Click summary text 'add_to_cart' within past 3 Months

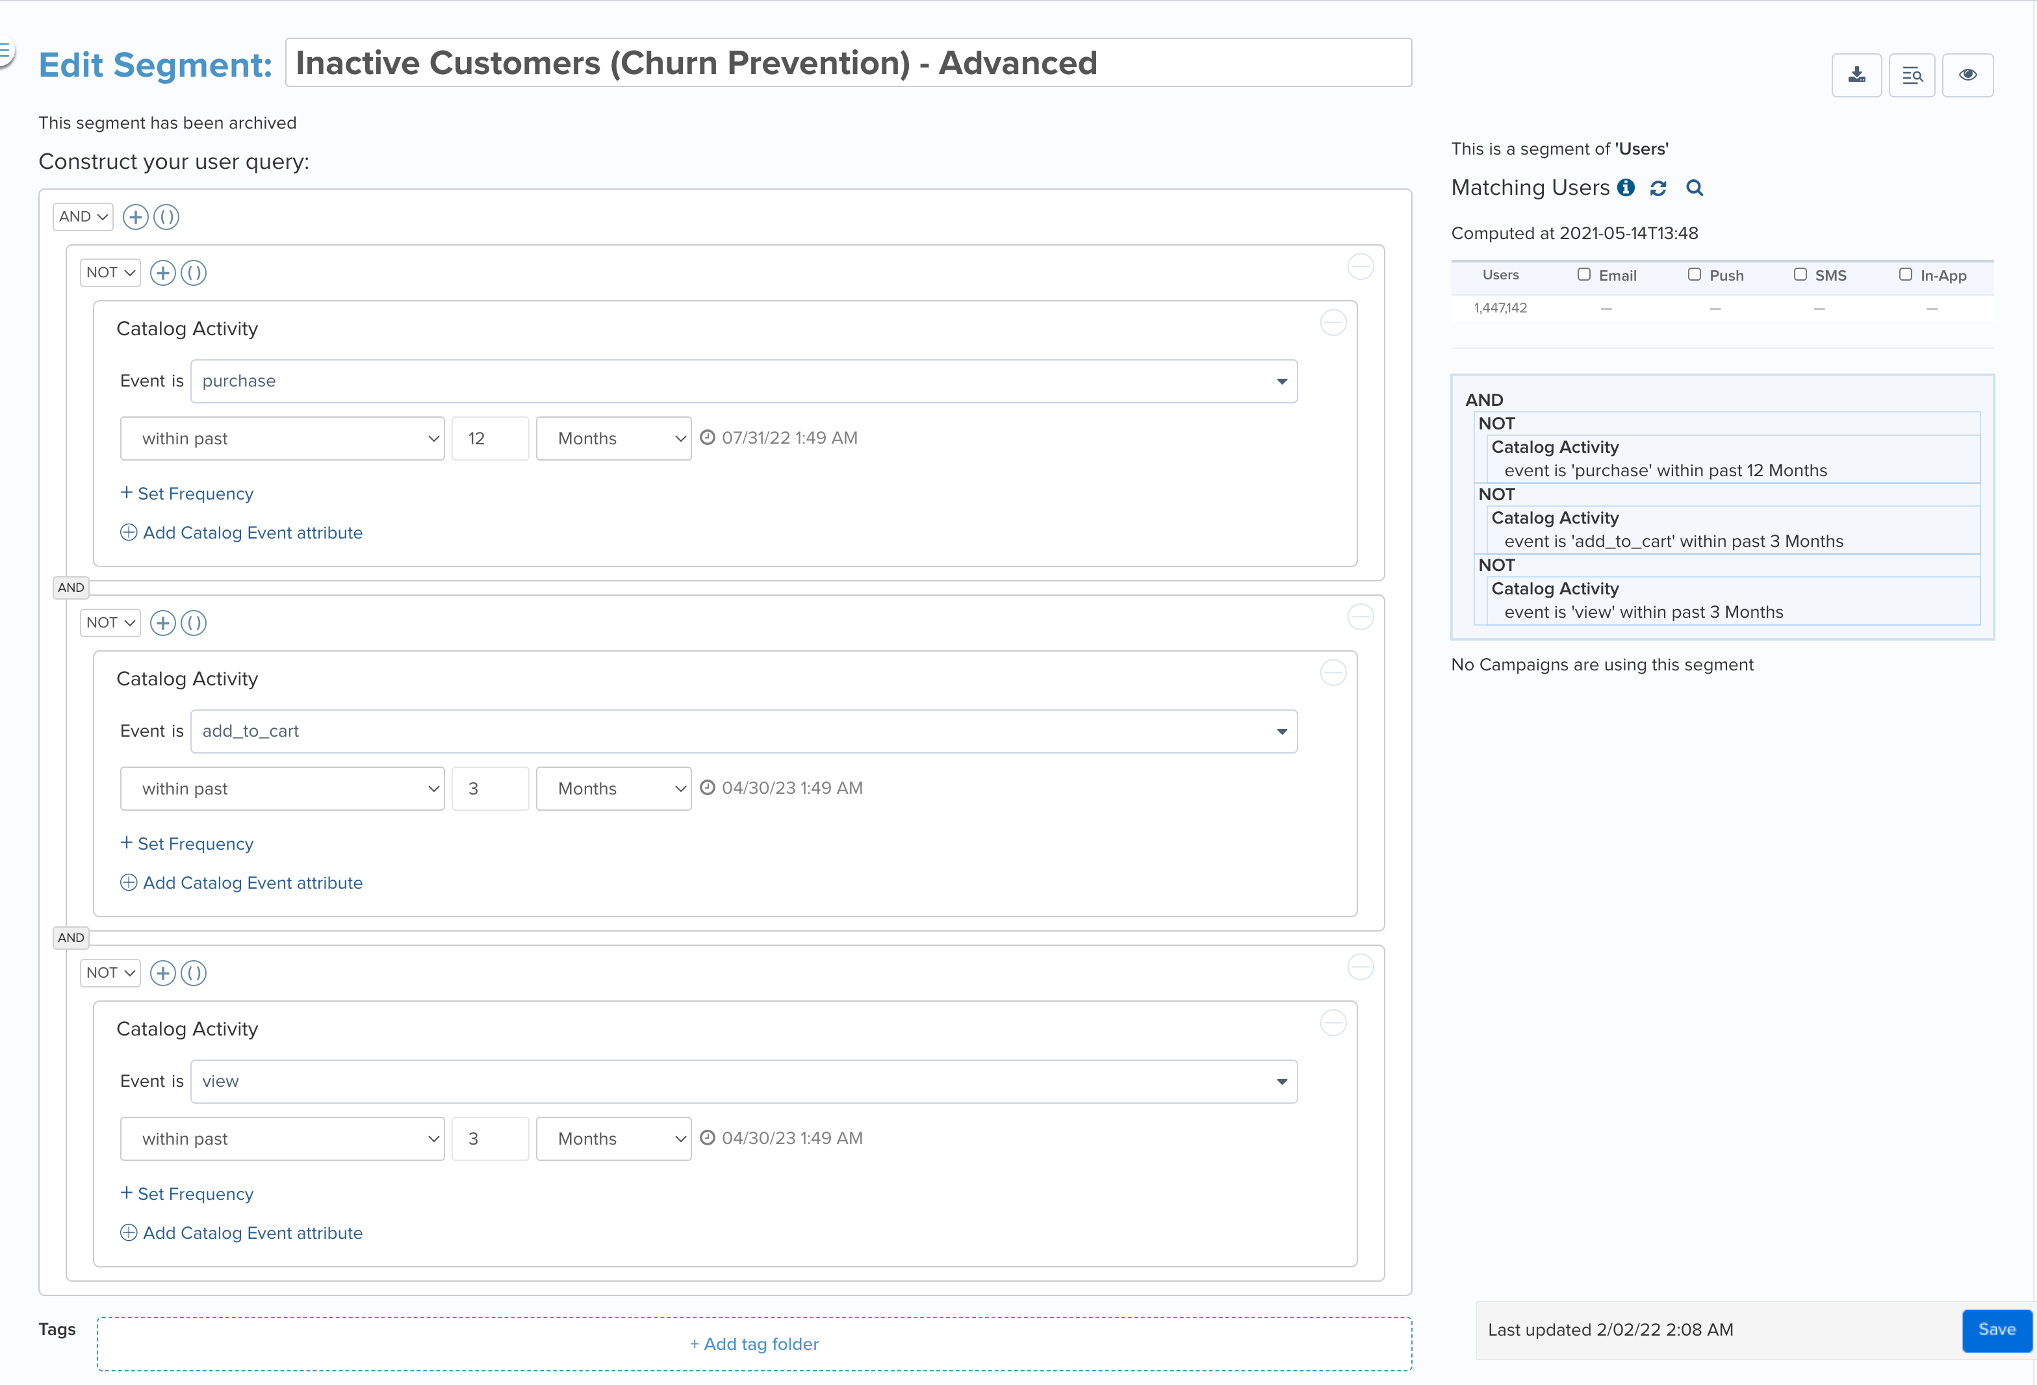click(x=1673, y=542)
